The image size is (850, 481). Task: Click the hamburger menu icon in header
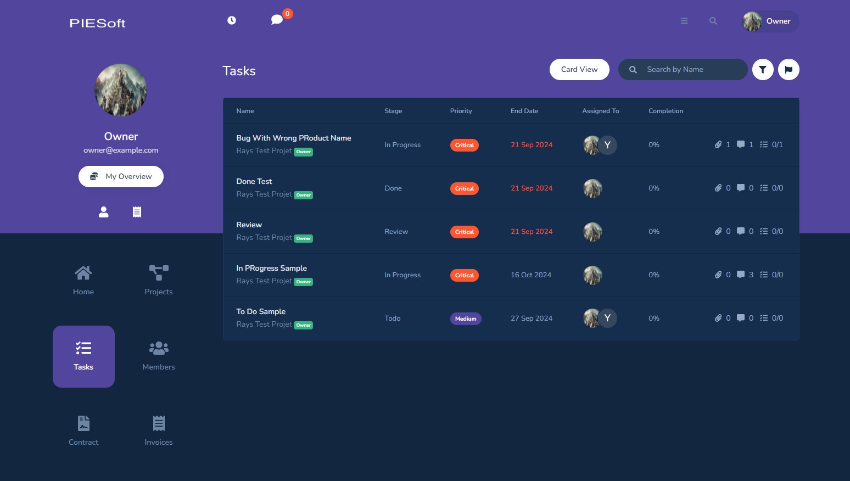coord(684,21)
